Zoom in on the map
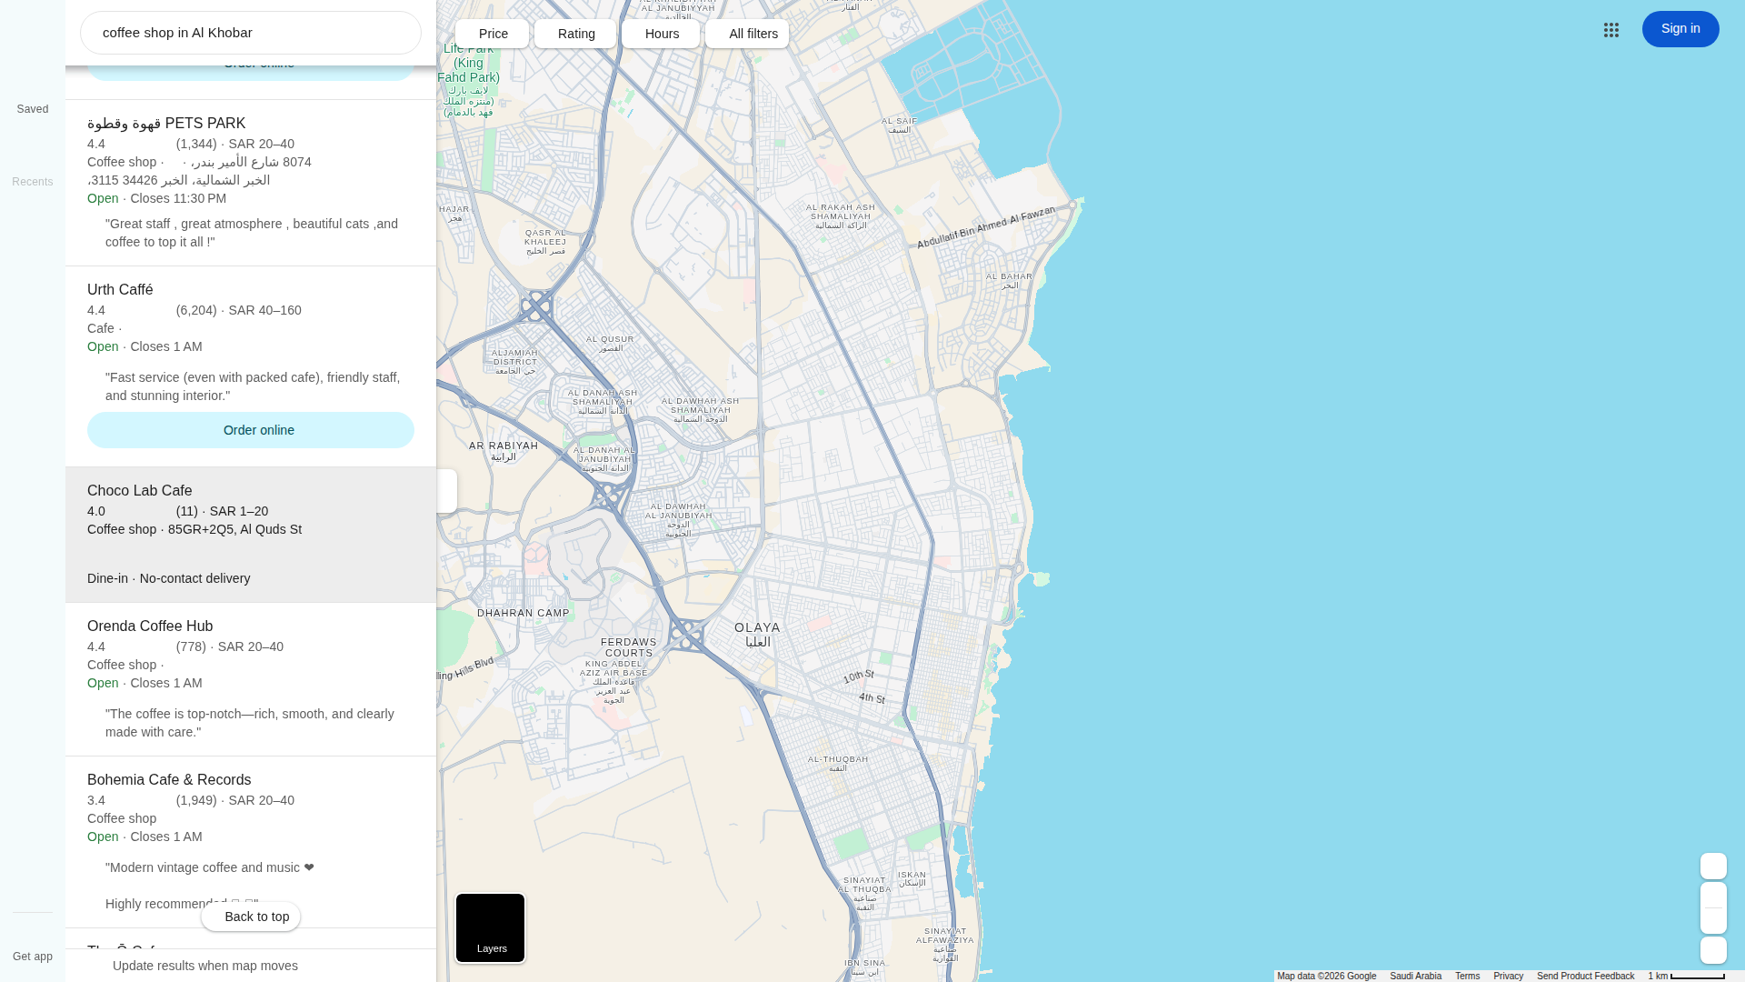Viewport: 1745px width, 982px height. pyautogui.click(x=1713, y=896)
